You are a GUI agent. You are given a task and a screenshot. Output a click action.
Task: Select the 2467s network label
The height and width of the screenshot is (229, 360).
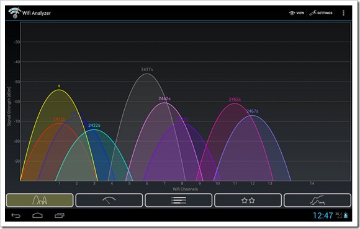pos(253,111)
